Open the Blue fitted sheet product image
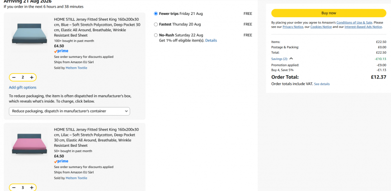Screen dimensions: 391x191 pos(29,34)
